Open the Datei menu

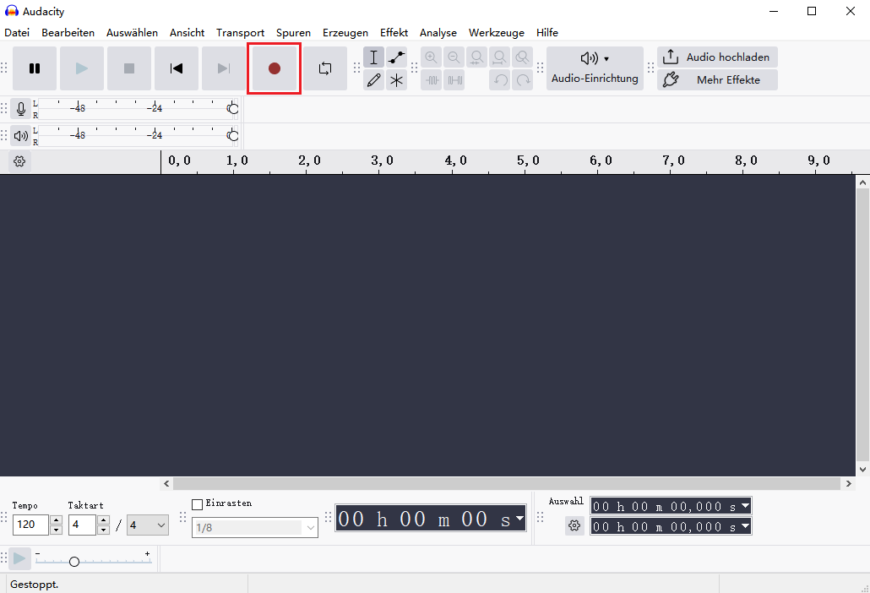[x=17, y=33]
